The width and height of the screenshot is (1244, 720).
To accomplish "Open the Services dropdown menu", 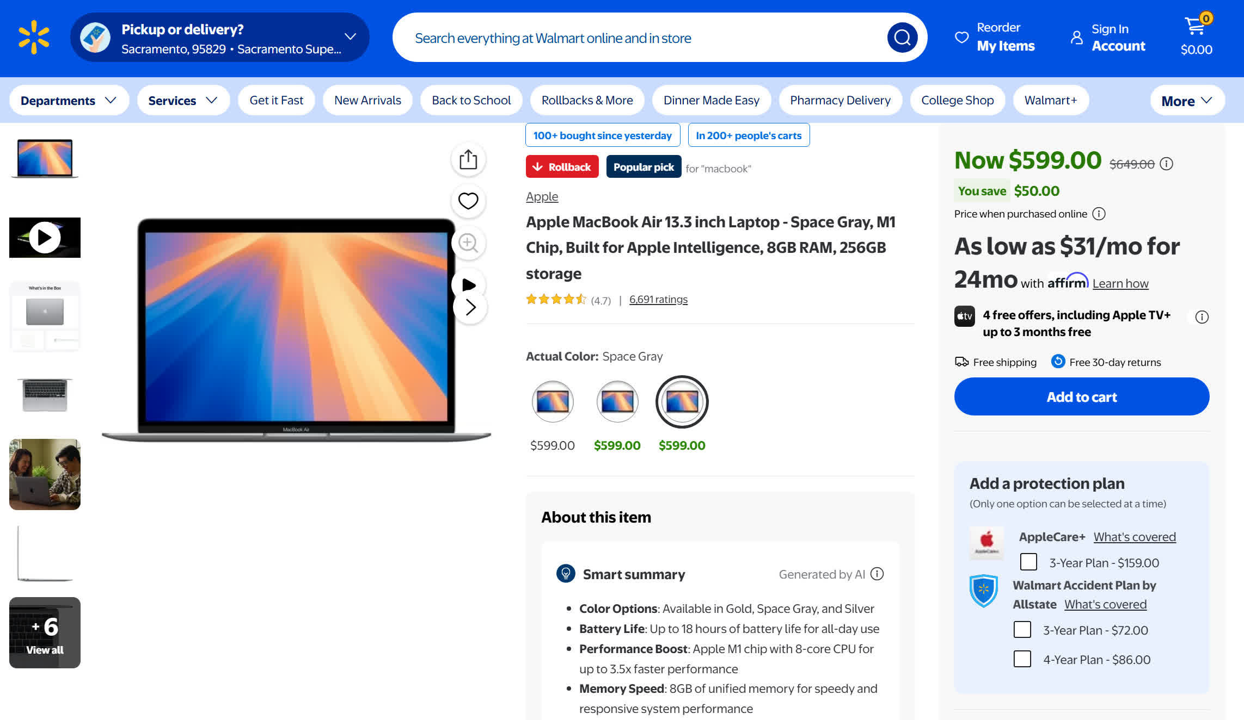I will [183, 101].
